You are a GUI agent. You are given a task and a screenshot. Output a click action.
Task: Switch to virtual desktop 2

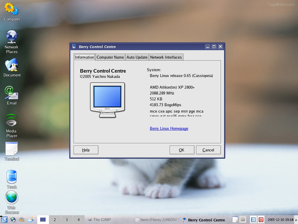[55, 220]
